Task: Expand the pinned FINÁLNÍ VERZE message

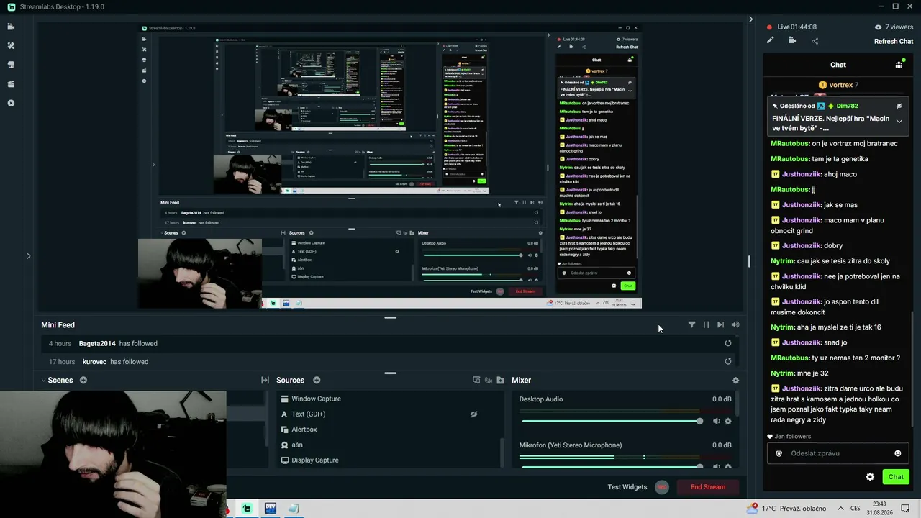Action: [899, 122]
